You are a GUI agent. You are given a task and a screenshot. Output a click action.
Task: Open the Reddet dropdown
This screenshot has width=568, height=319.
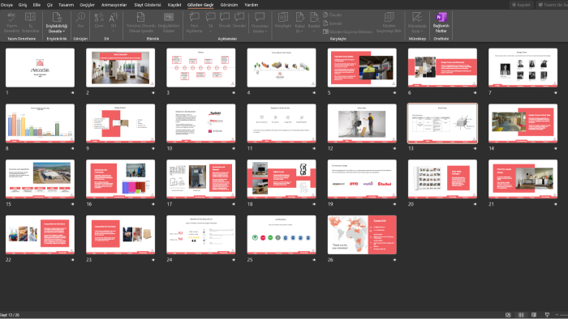314,23
